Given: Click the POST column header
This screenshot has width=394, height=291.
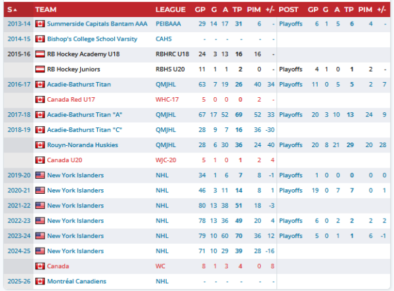Looking at the screenshot, I should pyautogui.click(x=288, y=9).
